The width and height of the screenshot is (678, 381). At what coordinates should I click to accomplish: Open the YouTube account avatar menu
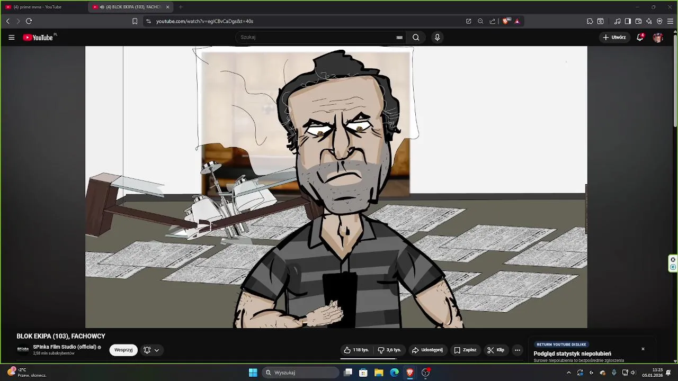(x=658, y=38)
